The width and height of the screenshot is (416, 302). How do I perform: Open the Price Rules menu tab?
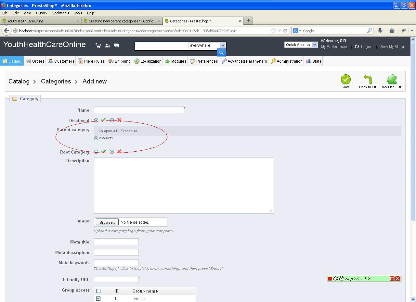[91, 61]
